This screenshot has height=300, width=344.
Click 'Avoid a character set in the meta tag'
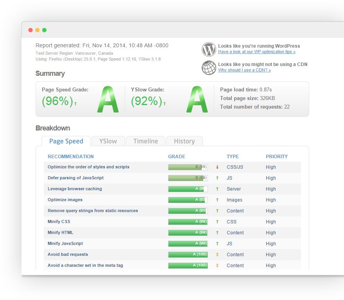click(x=85, y=265)
